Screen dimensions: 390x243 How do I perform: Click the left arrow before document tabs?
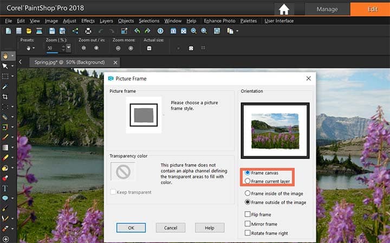21,62
